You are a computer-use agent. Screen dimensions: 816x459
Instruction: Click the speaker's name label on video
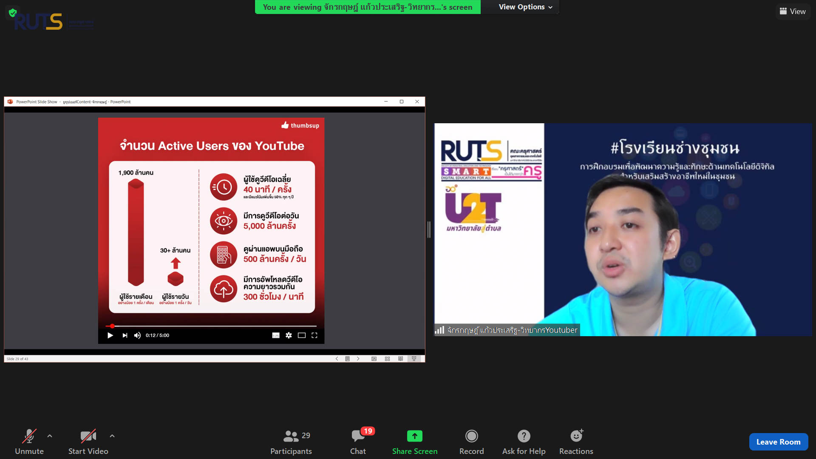click(512, 330)
